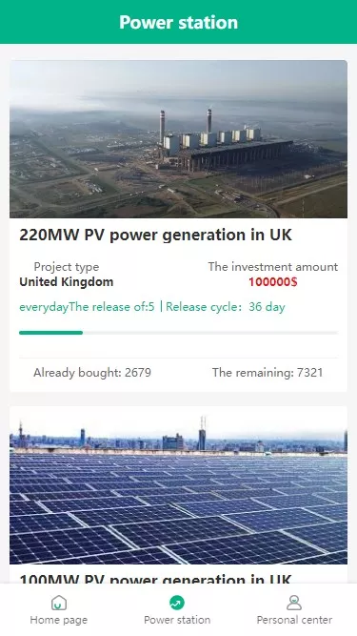Click the green purchase progress bar

pos(179,333)
